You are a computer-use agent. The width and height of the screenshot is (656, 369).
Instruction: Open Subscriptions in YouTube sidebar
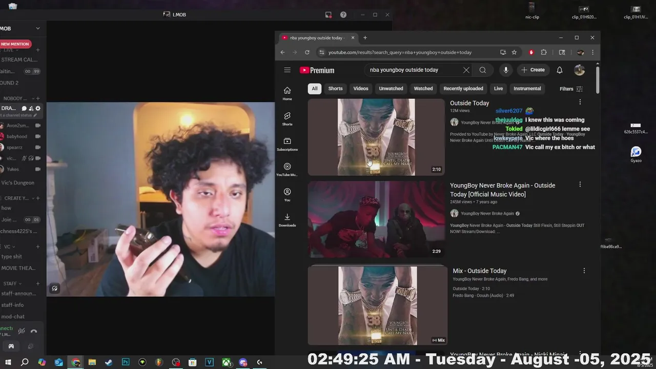[287, 144]
